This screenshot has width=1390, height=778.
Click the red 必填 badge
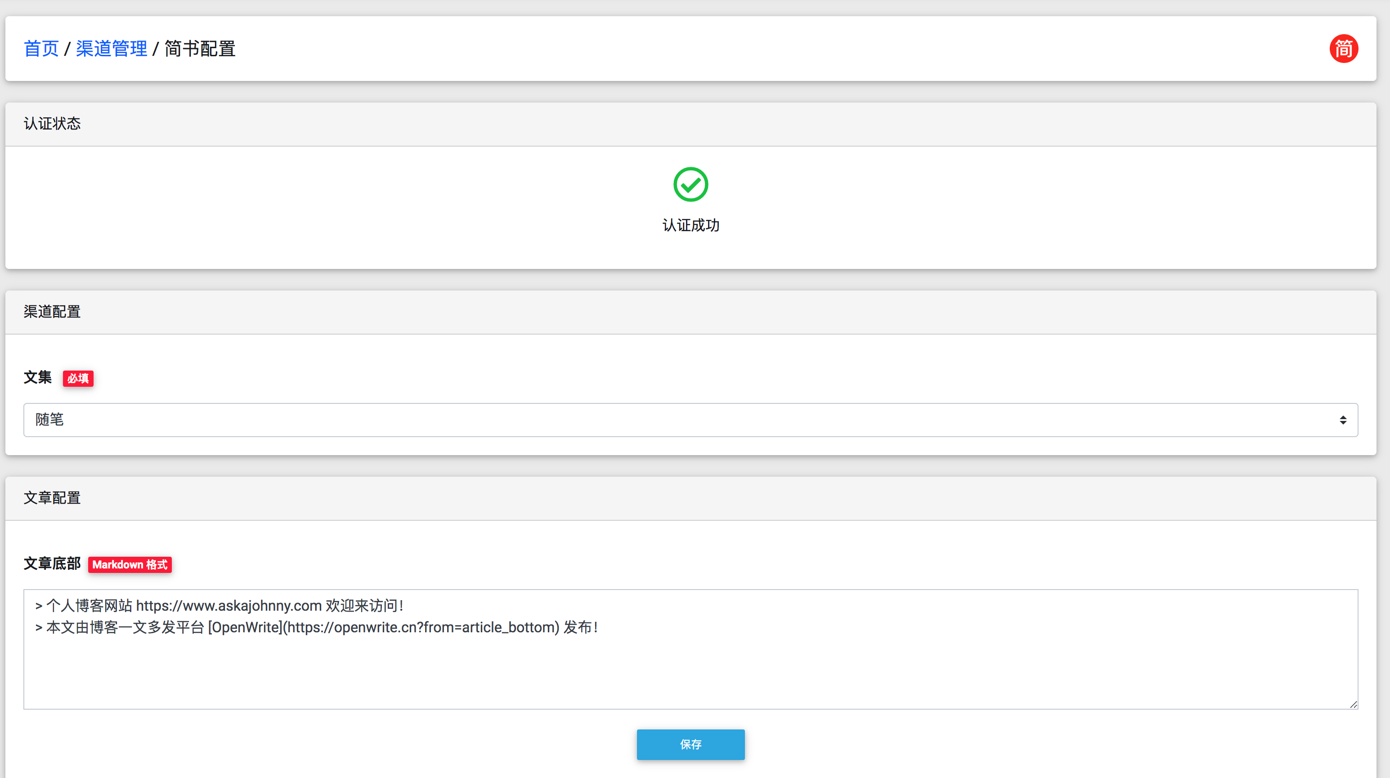pyautogui.click(x=78, y=379)
